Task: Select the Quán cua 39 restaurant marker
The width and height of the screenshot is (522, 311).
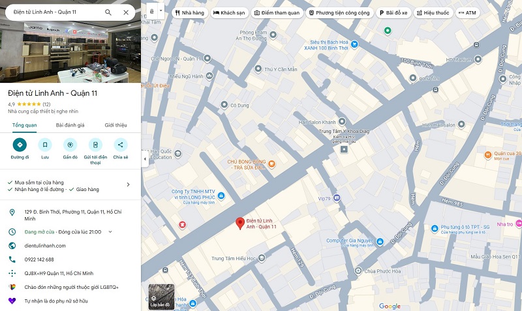Action: point(487,155)
